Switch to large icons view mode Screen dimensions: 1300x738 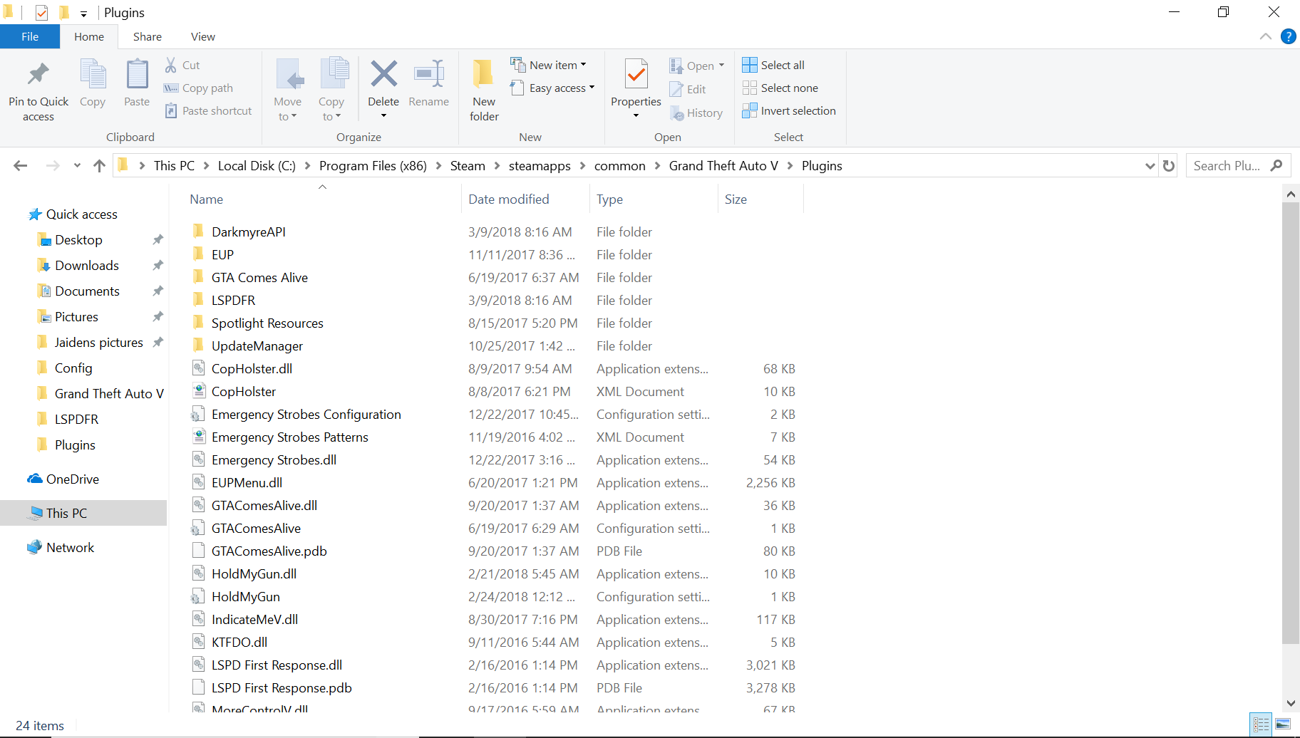coord(1283,725)
